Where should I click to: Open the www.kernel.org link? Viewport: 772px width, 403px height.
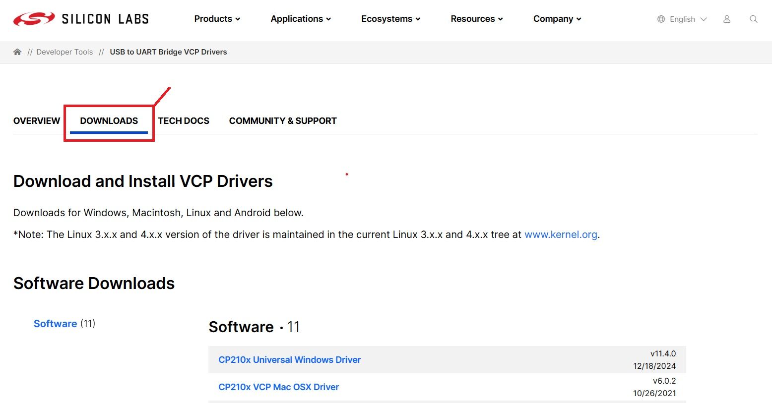coord(561,234)
